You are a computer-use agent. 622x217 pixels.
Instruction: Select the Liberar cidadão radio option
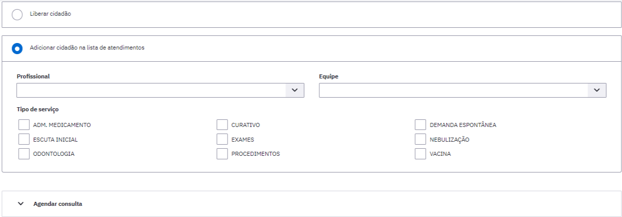[x=17, y=15]
